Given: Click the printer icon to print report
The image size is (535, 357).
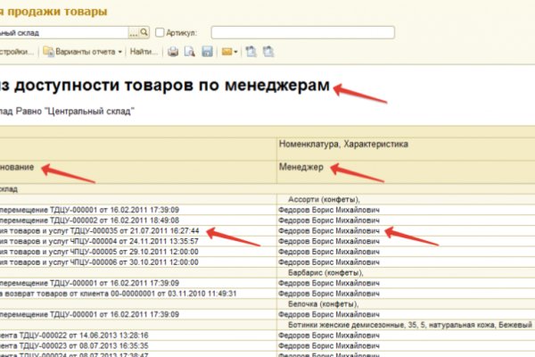Looking at the screenshot, I should 174,52.
